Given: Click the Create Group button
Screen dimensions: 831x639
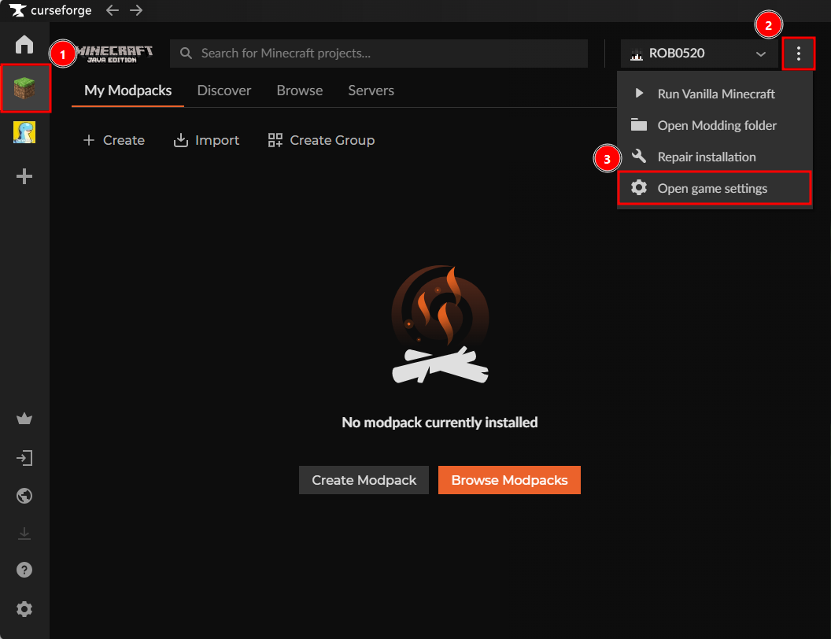Looking at the screenshot, I should click(x=321, y=140).
